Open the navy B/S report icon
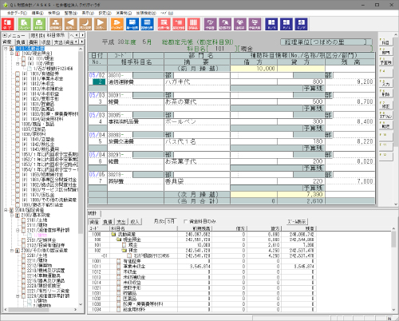 (x=271, y=24)
